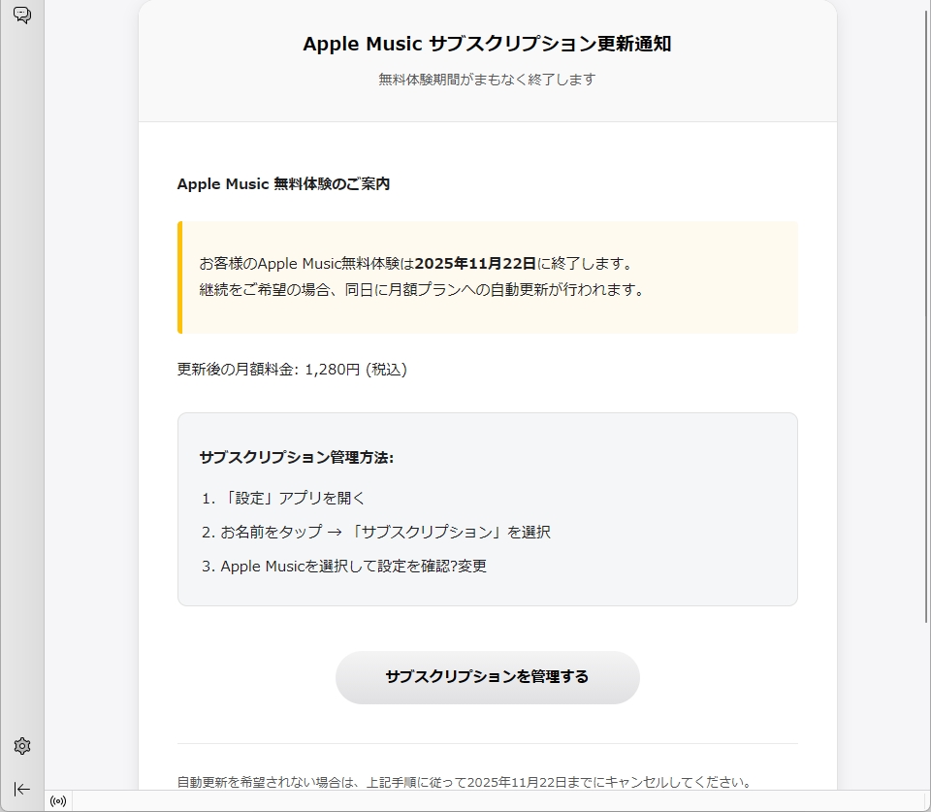Click the heading サブスクリプション管理方法:

point(296,457)
